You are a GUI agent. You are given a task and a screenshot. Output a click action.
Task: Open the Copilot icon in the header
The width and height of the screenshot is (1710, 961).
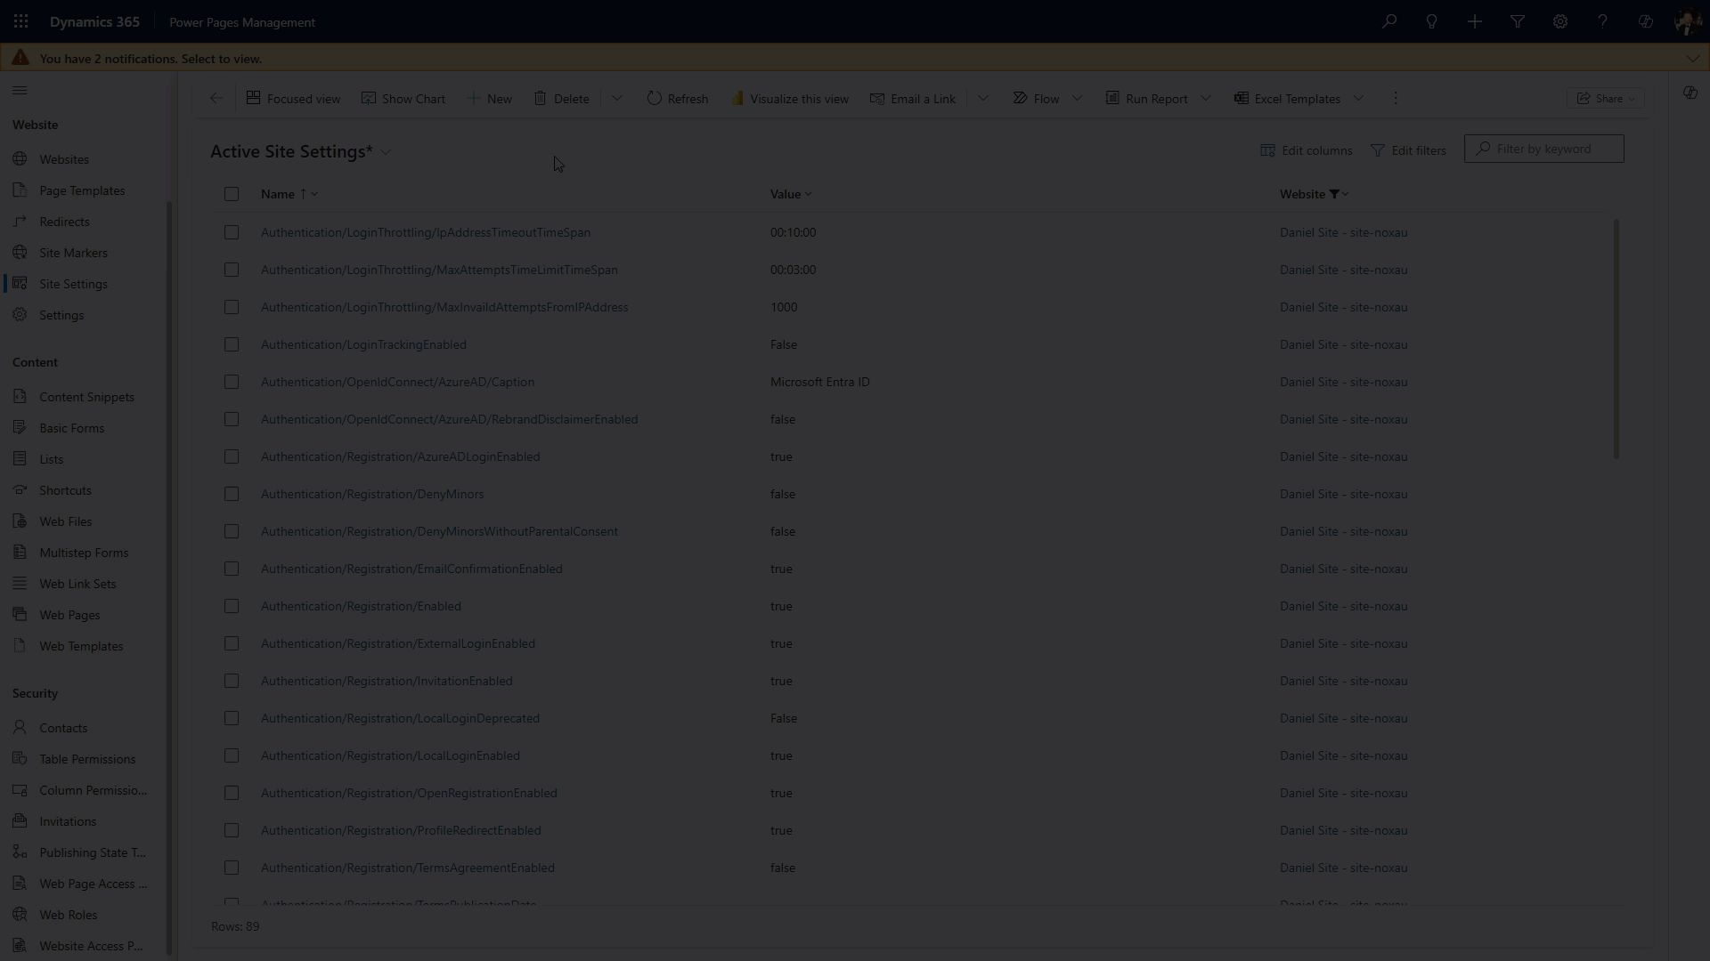pos(1646,21)
